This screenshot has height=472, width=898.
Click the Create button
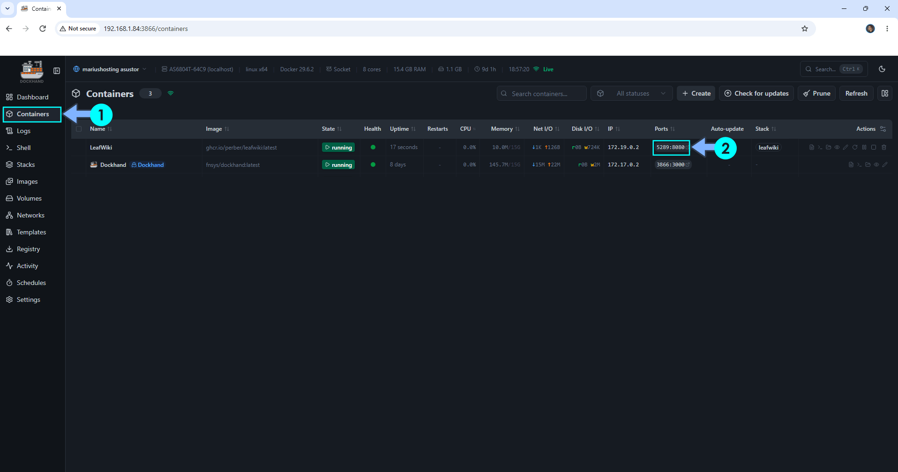[696, 93]
